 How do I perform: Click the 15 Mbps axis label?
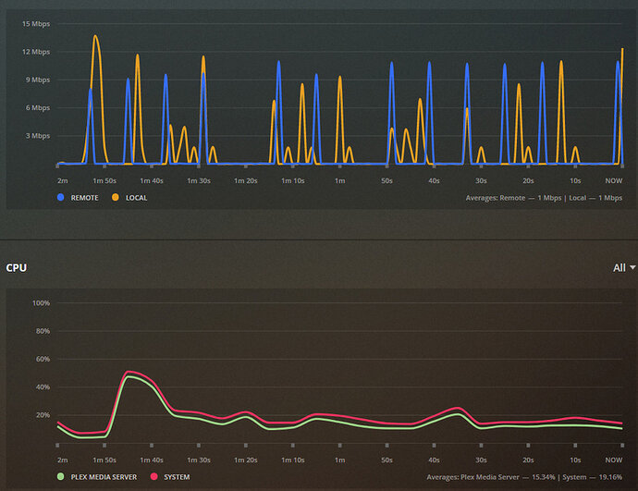(36, 24)
